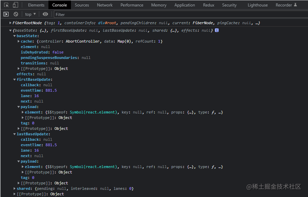The height and width of the screenshot is (197, 308).
Task: Expand Prototype inside firstBaseUpdate payload
Action: [x=23, y=118]
